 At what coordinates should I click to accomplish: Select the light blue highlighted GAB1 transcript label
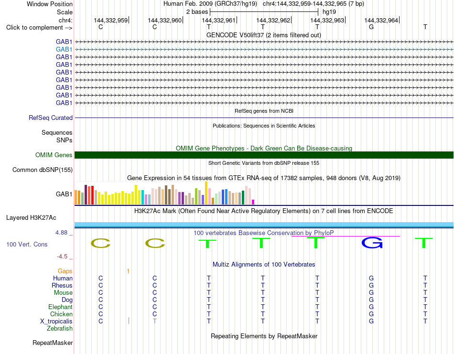tap(64, 50)
